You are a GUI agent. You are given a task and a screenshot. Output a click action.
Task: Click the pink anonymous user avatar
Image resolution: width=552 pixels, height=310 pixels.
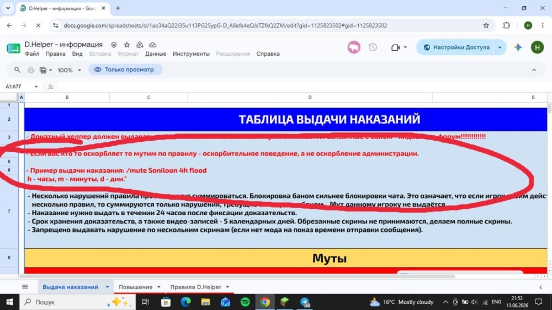[x=354, y=47]
